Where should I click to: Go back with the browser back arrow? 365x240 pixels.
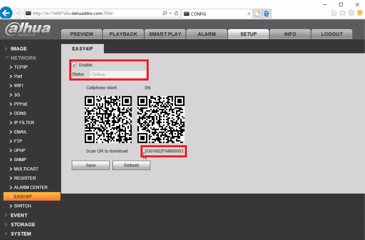6,13
